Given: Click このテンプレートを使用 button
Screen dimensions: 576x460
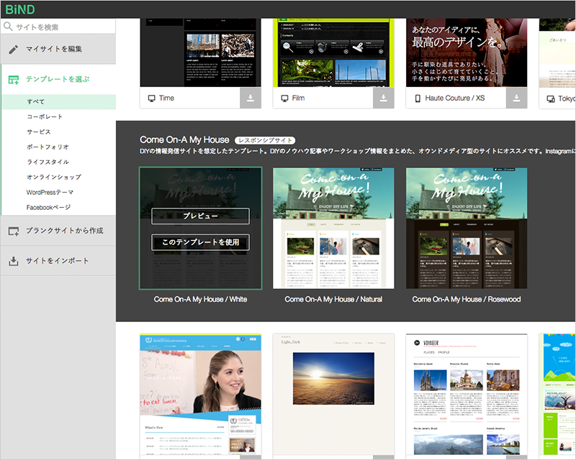Looking at the screenshot, I should [x=201, y=242].
